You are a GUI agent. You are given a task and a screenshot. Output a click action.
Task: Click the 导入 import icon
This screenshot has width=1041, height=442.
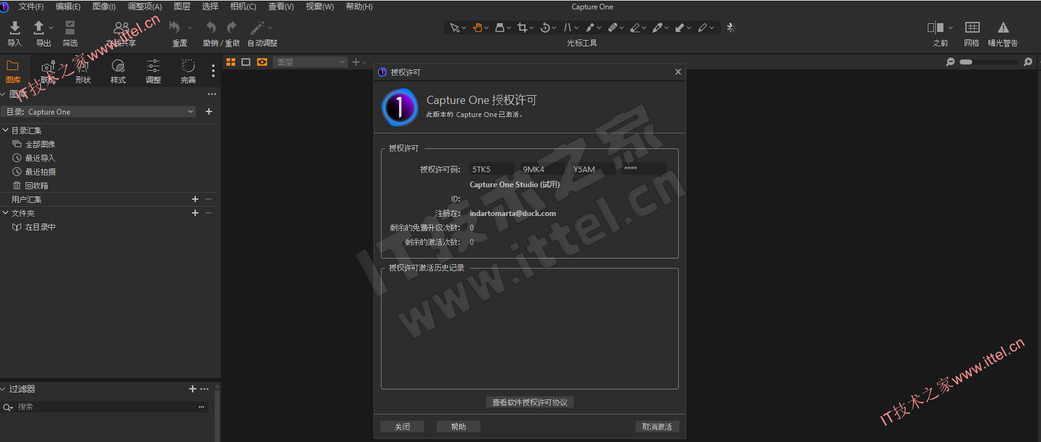pos(15,28)
